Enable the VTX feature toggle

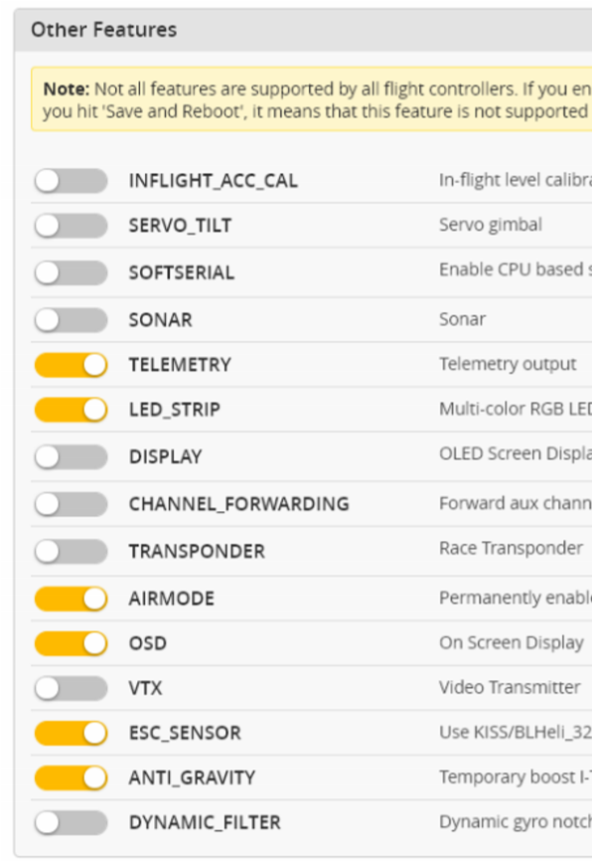(x=71, y=688)
